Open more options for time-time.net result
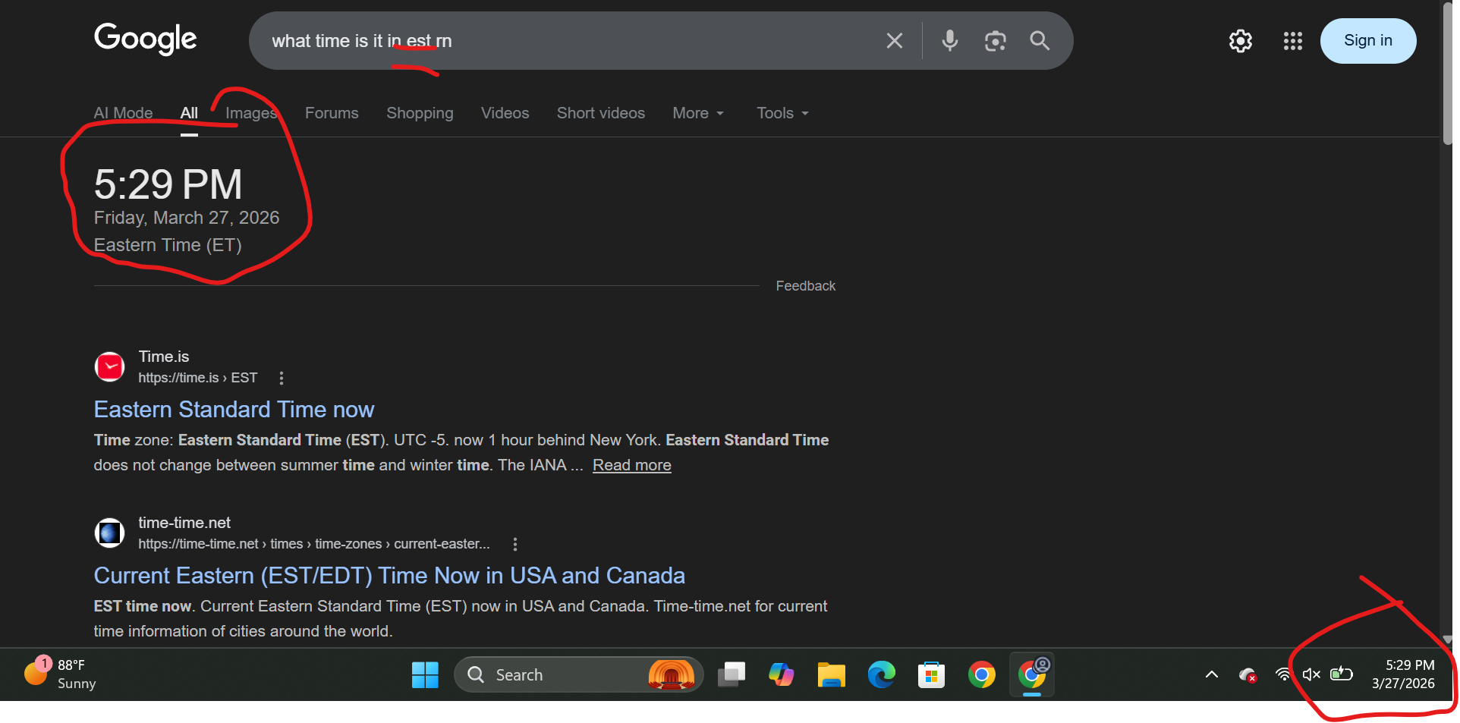Image resolution: width=1460 pixels, height=723 pixels. coord(515,544)
